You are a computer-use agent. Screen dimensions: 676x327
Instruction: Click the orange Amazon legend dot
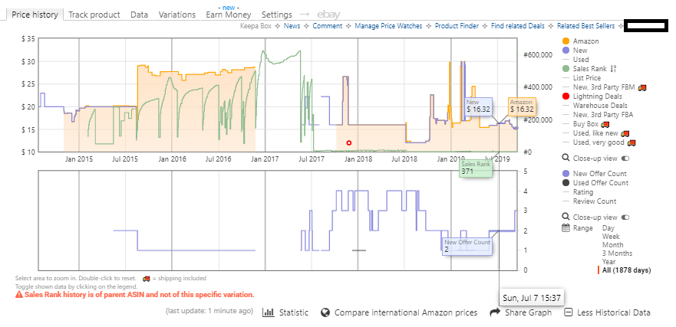click(566, 41)
